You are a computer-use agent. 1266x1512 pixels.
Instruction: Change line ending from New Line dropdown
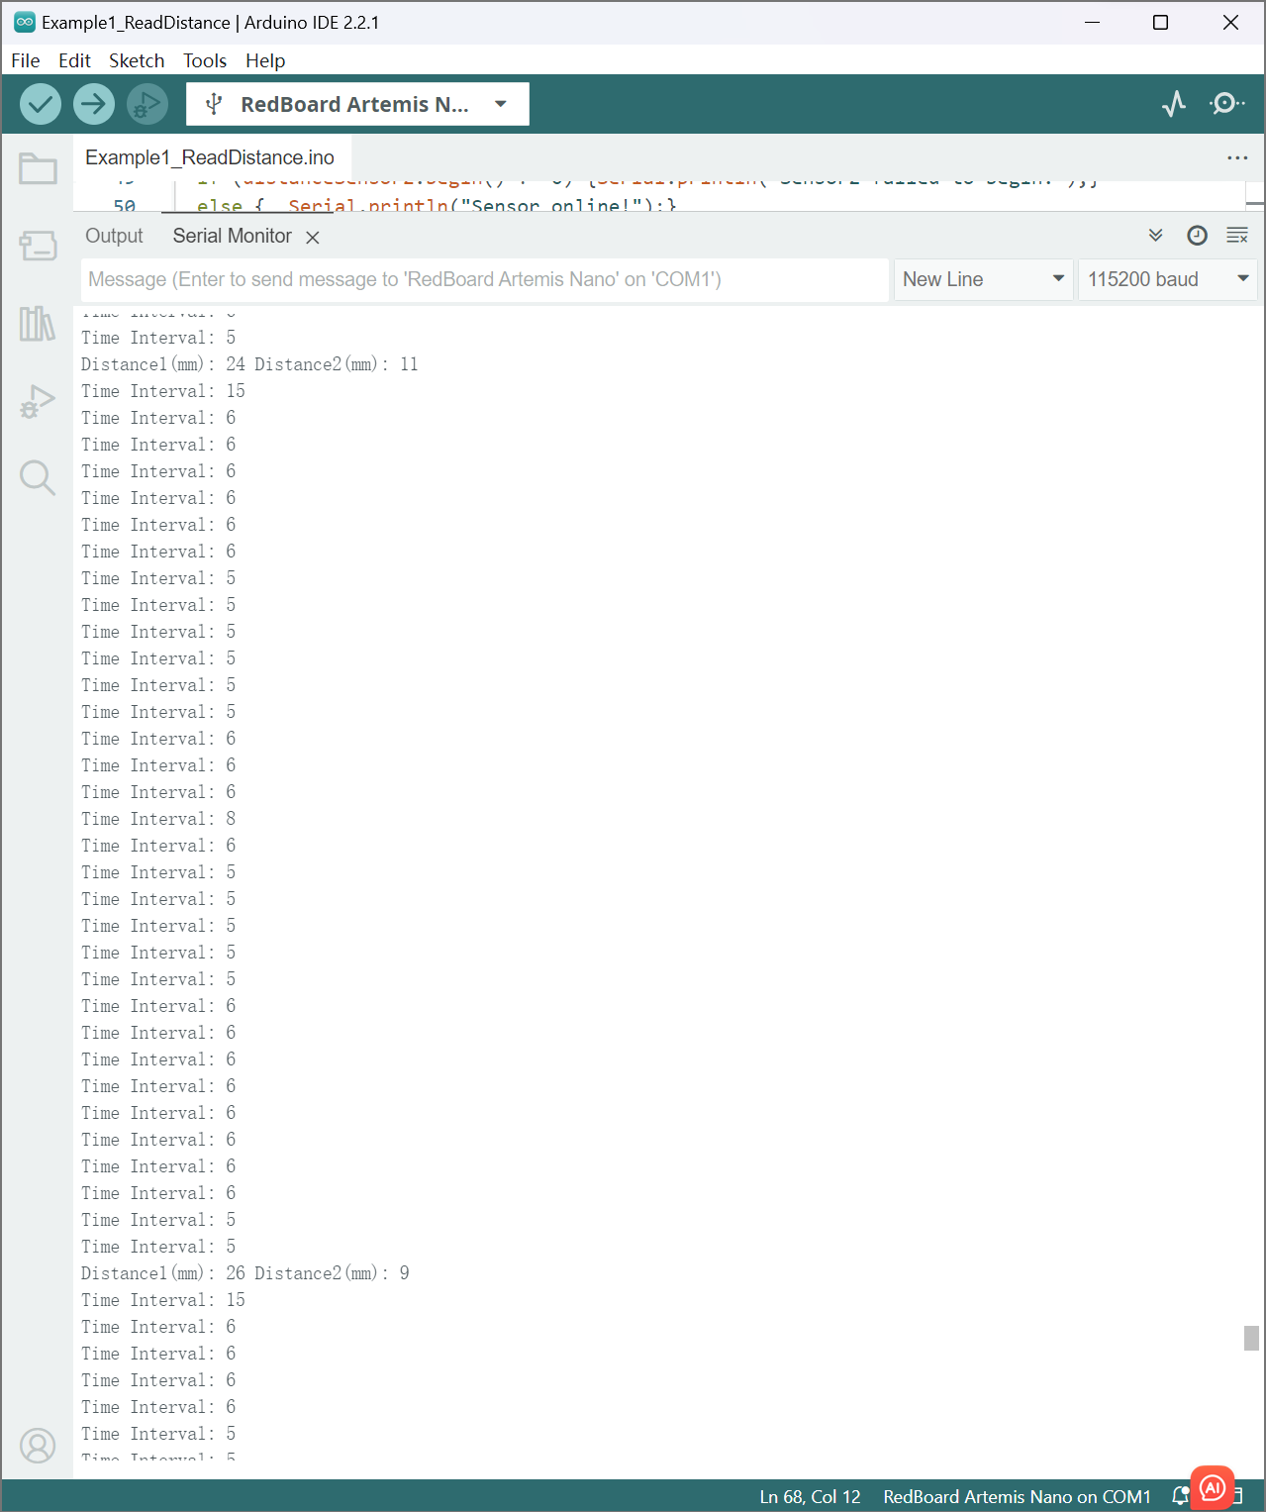(x=982, y=279)
